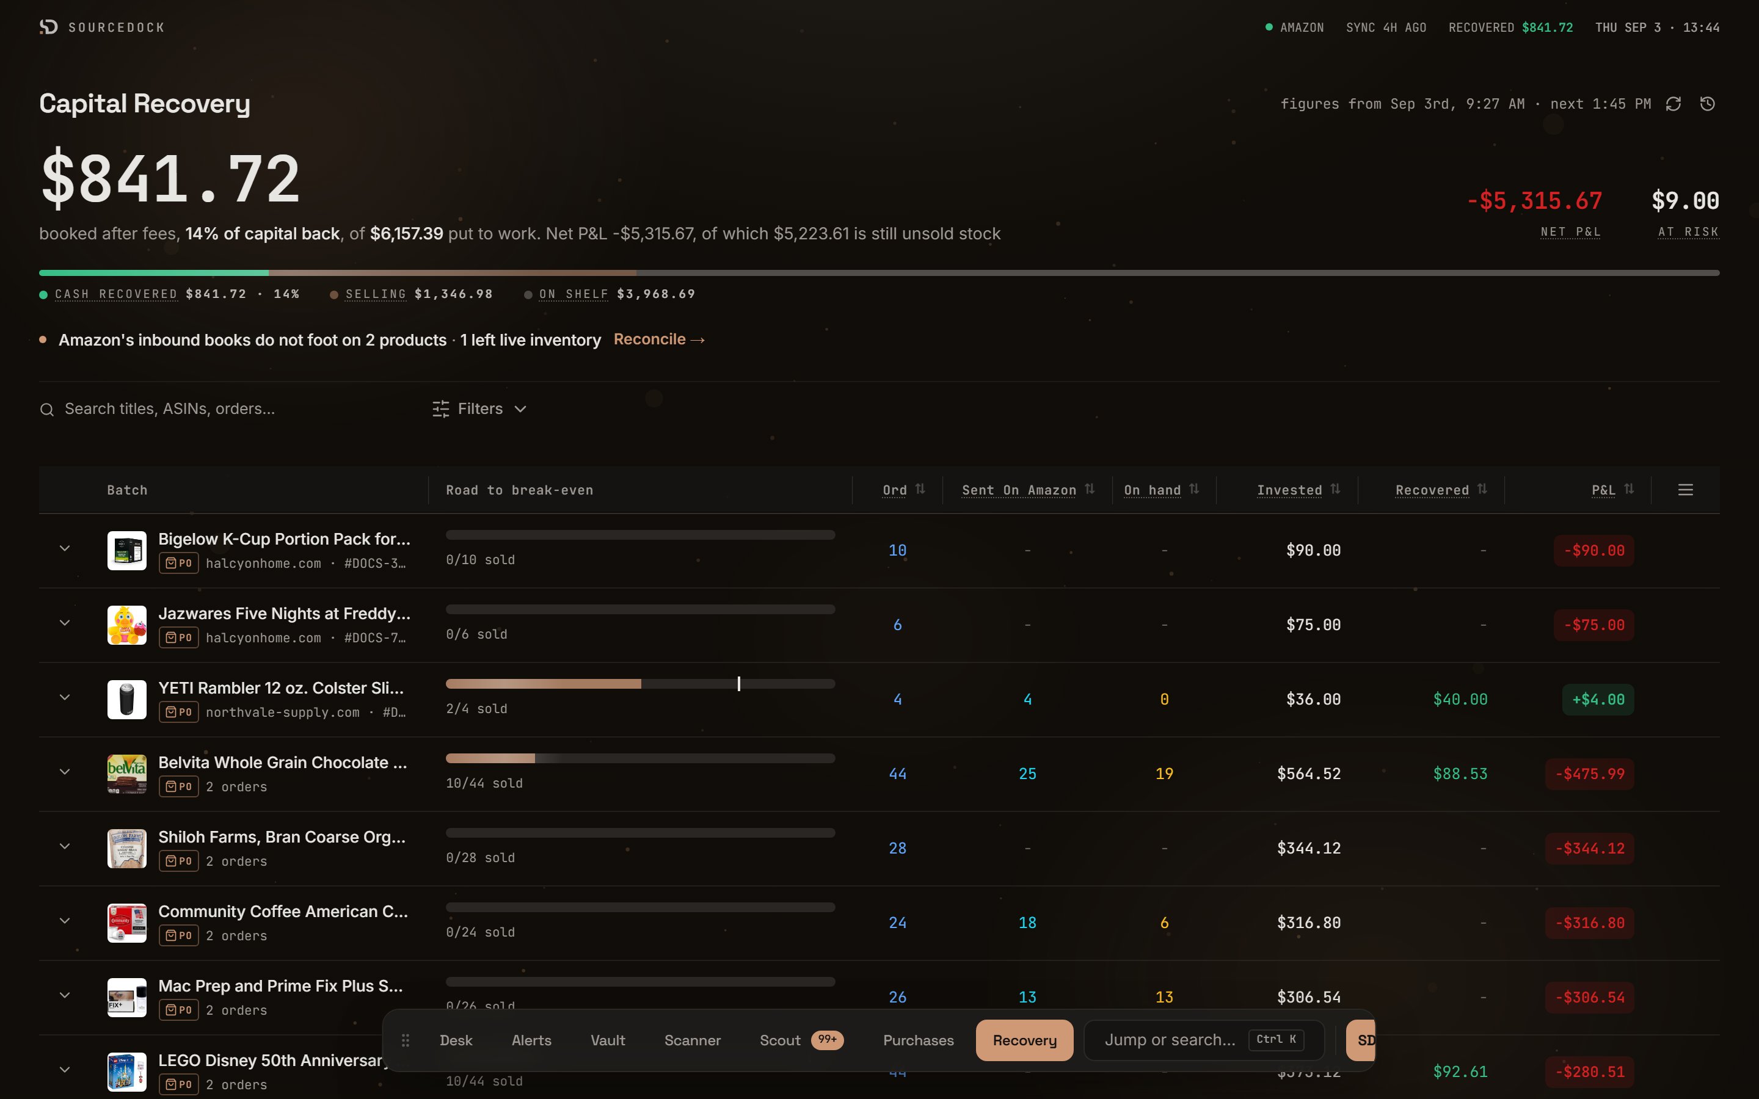This screenshot has width=1759, height=1099.
Task: Focus the search titles, ASINs, orders field
Action: pyautogui.click(x=225, y=408)
